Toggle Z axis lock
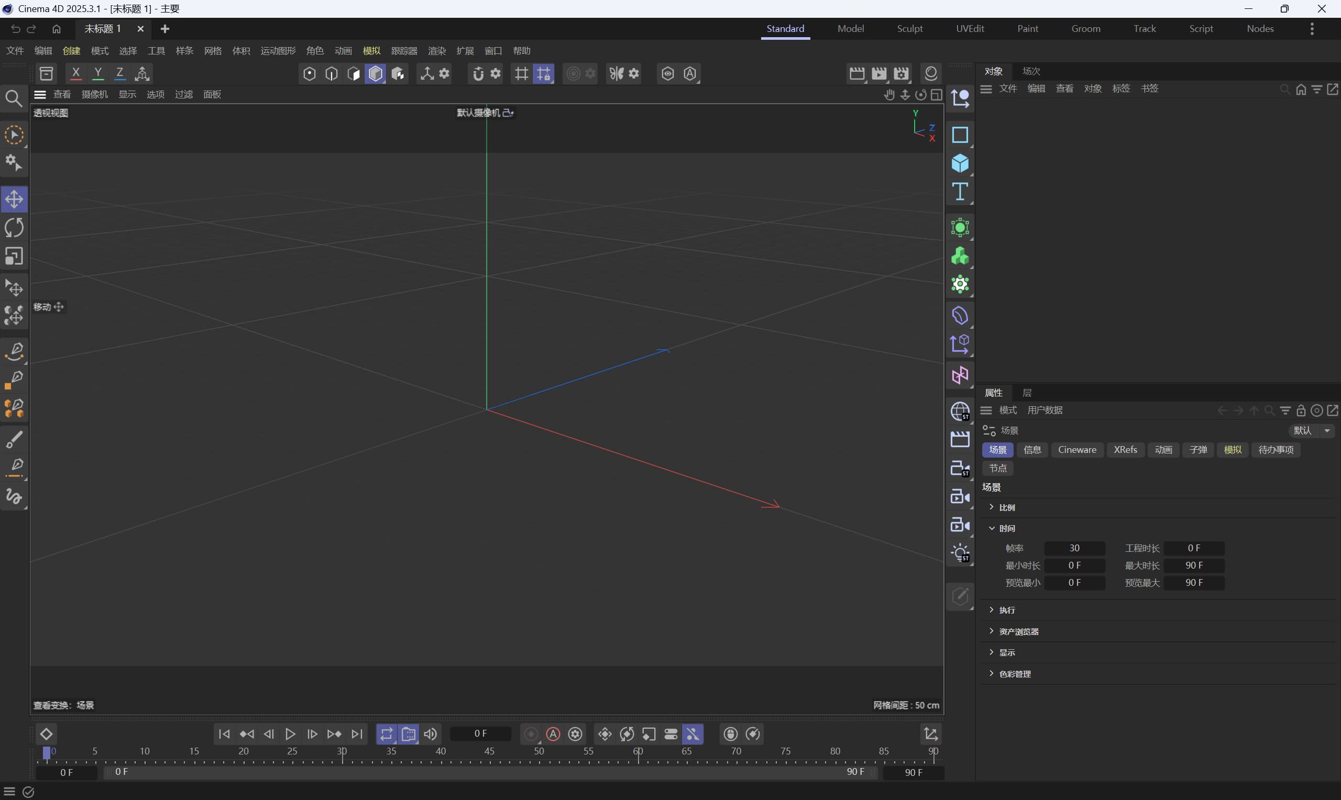 [120, 73]
